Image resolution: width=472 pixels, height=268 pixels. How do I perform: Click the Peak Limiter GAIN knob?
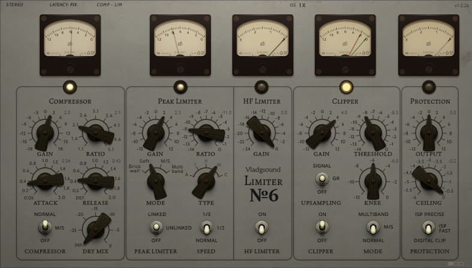[156, 133]
